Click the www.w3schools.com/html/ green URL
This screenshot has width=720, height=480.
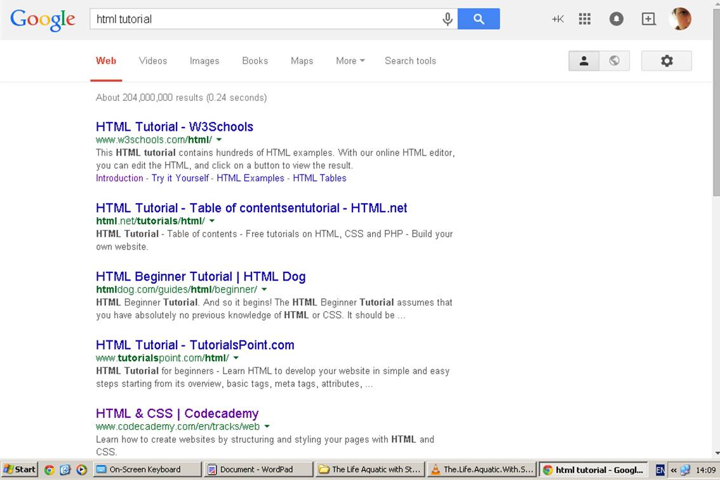coord(154,140)
